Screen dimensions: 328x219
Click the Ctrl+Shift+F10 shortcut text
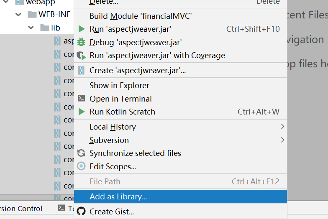253,29
